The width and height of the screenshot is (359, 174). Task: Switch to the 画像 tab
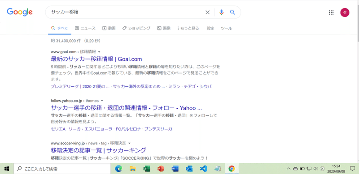click(164, 28)
